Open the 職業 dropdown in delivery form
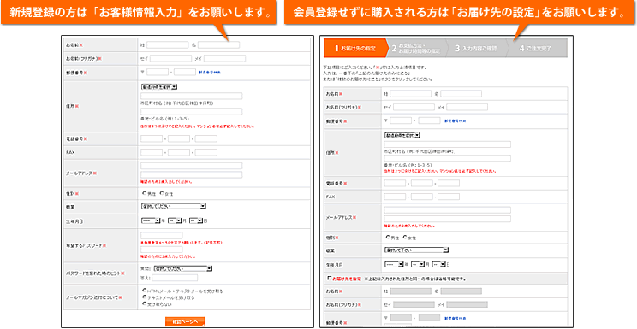 click(416, 250)
